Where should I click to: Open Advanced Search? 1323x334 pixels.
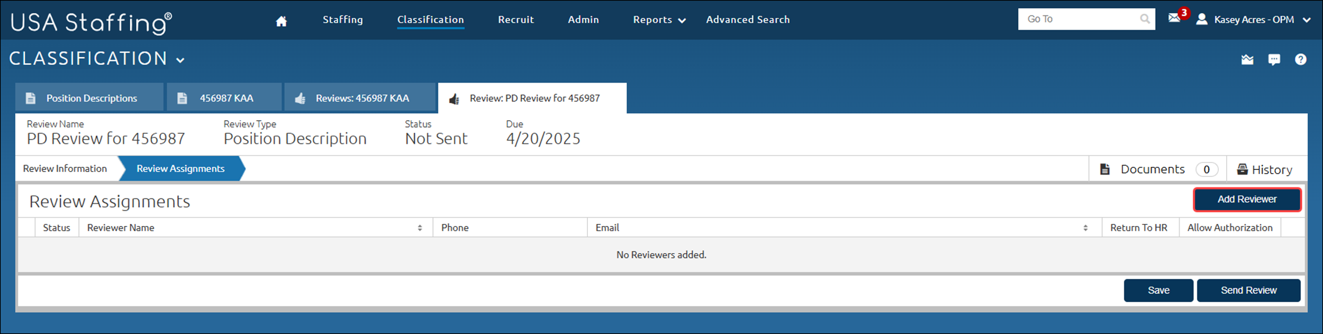click(748, 20)
